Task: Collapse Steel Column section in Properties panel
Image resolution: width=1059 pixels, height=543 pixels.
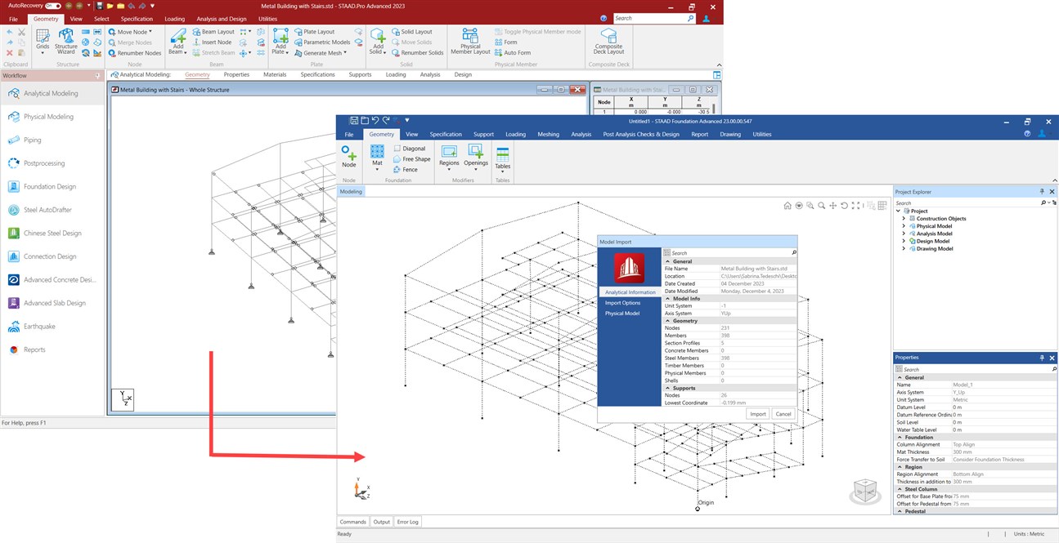Action: click(x=900, y=489)
